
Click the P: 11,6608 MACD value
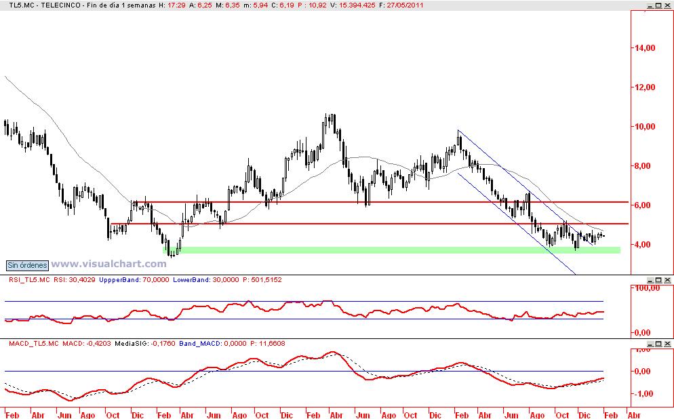[x=267, y=344]
